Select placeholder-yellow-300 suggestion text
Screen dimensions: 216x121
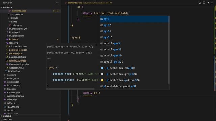(x=123, y=80)
